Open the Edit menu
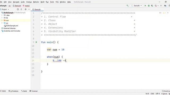 [5, 2]
